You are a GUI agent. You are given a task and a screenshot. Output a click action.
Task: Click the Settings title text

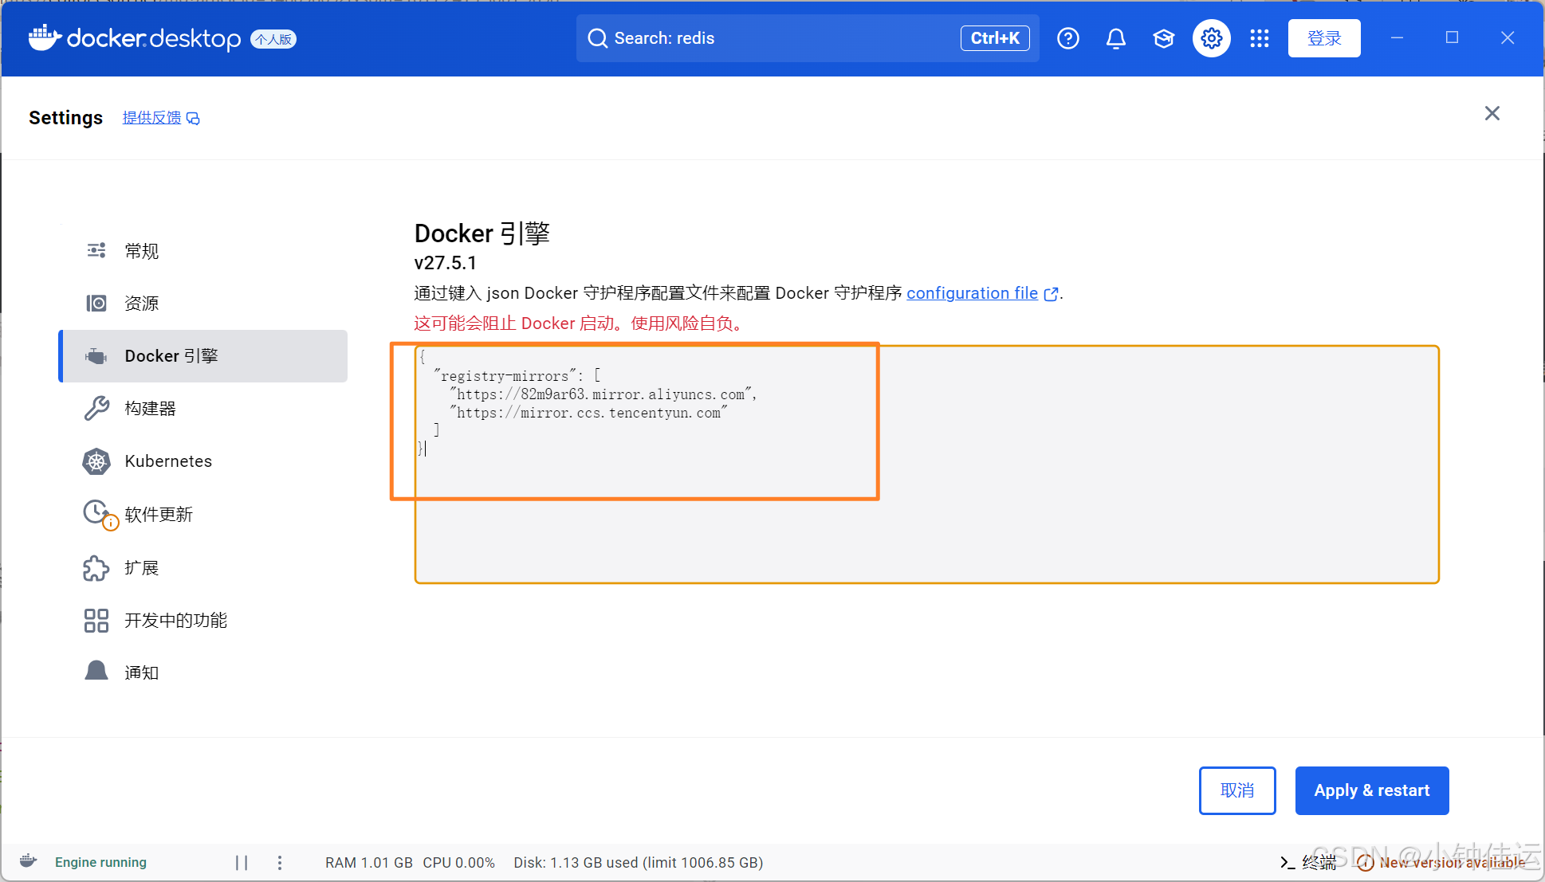(x=66, y=118)
